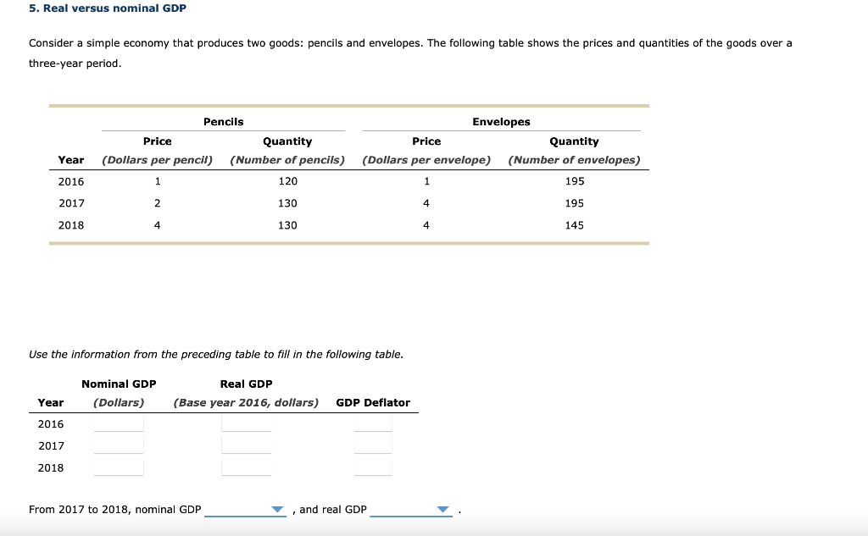Select the Nominal GDP input for 2017
Screen dimensions: 868x536
click(118, 444)
